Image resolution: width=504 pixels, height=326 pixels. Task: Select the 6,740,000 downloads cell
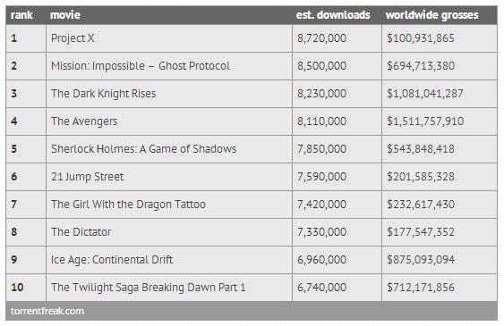tap(337, 288)
